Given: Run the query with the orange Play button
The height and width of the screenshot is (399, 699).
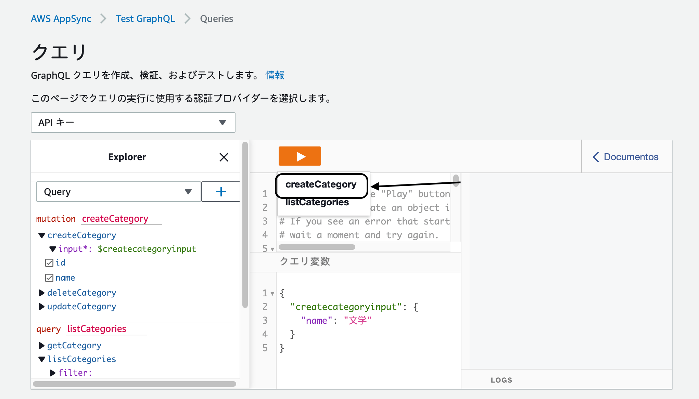Looking at the screenshot, I should coord(300,156).
